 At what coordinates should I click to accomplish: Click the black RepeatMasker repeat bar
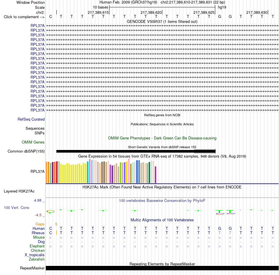pyautogui.click(x=162, y=268)
